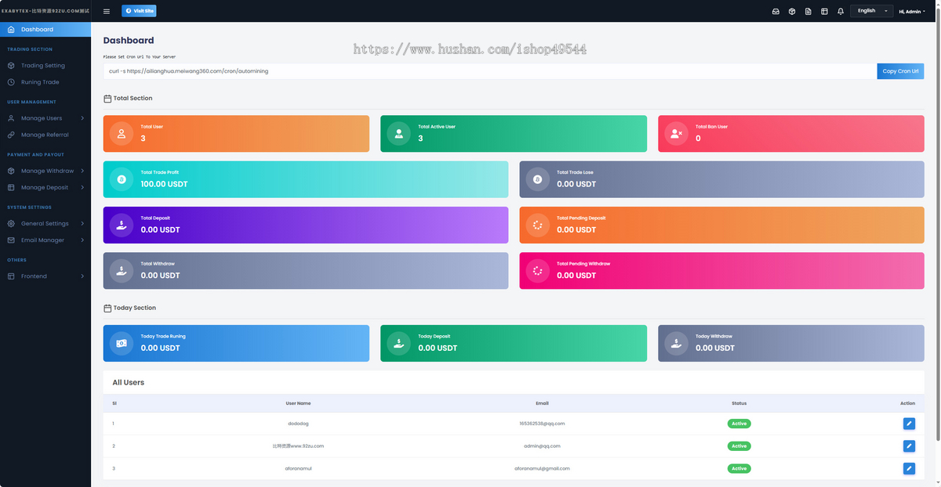
Task: Click the Total Trade Profit coin icon
Action: (x=122, y=179)
